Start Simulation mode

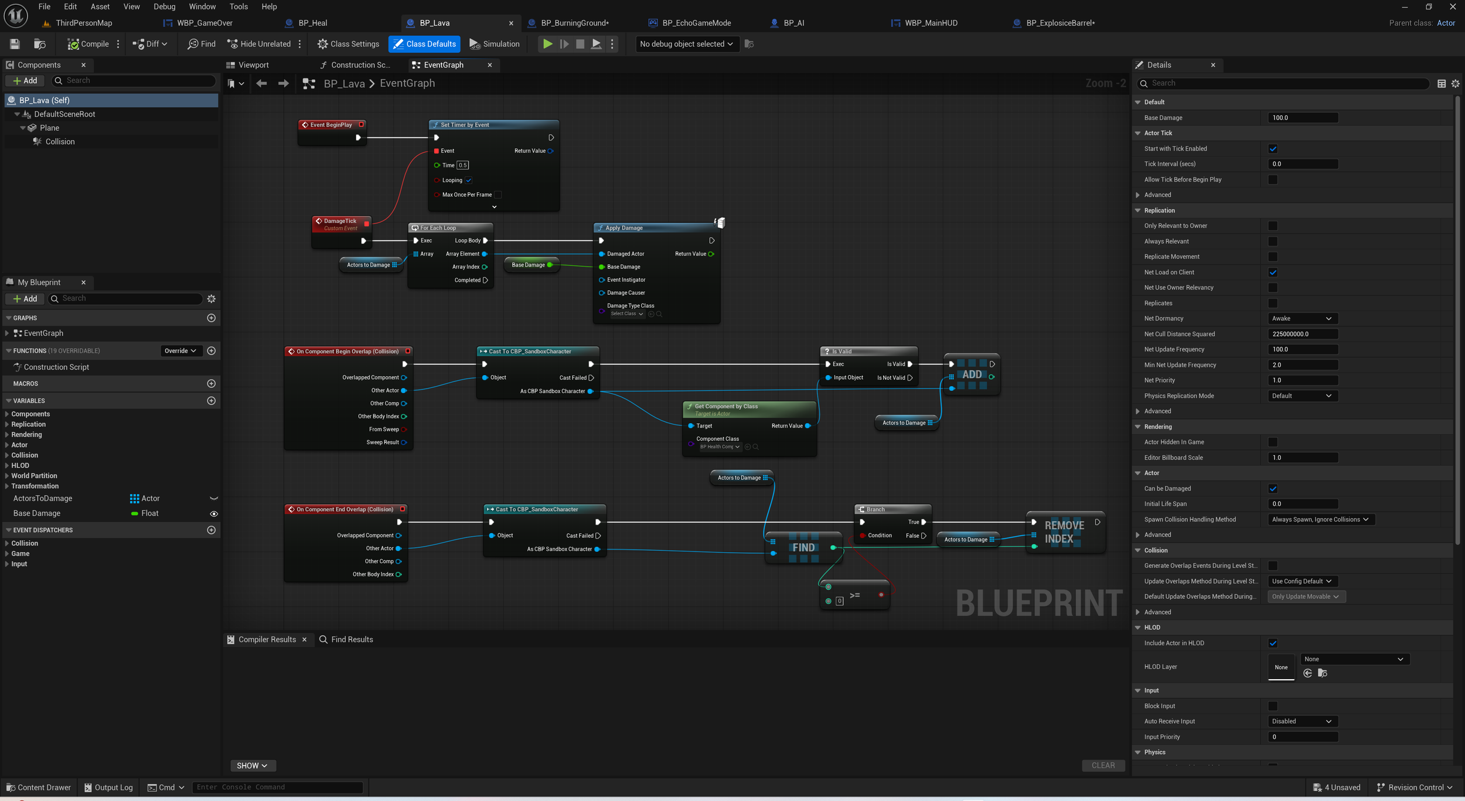click(495, 44)
